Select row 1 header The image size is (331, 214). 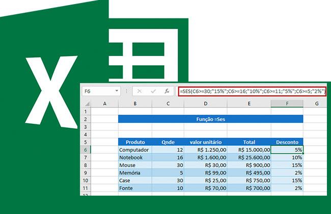click(x=86, y=111)
